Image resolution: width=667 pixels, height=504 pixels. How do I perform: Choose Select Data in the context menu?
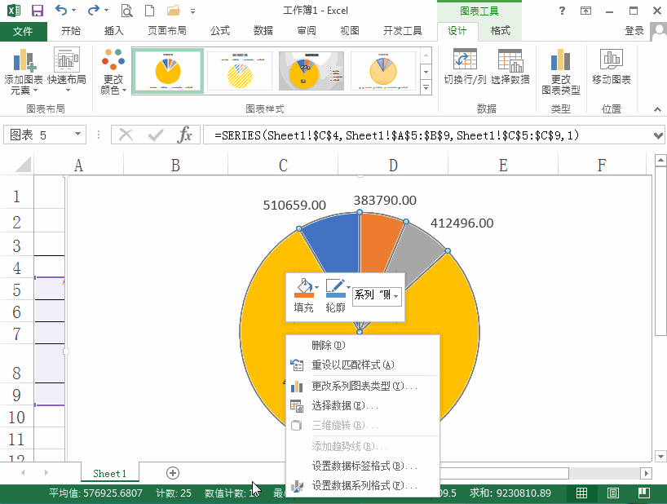[x=363, y=405]
